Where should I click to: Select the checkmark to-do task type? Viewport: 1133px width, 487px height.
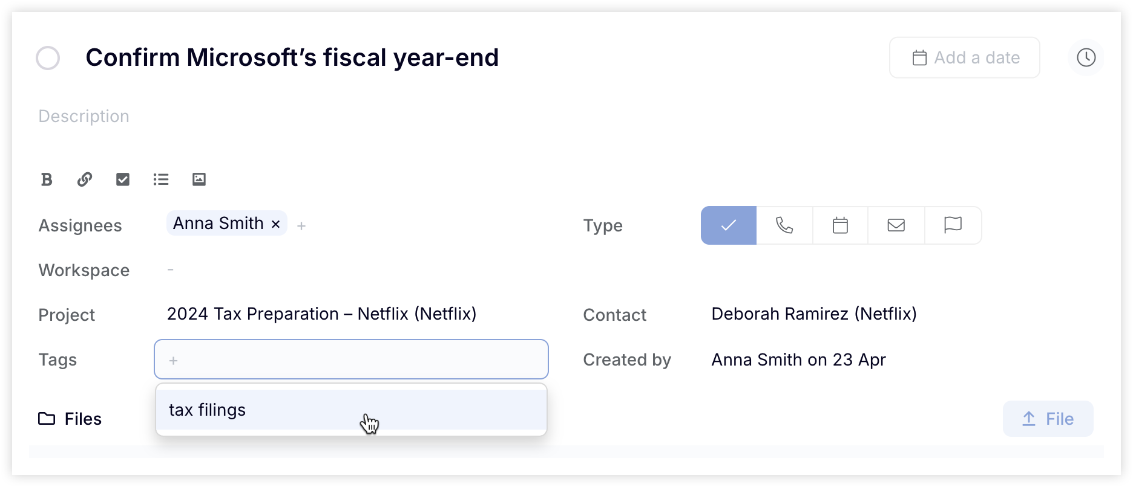click(729, 225)
